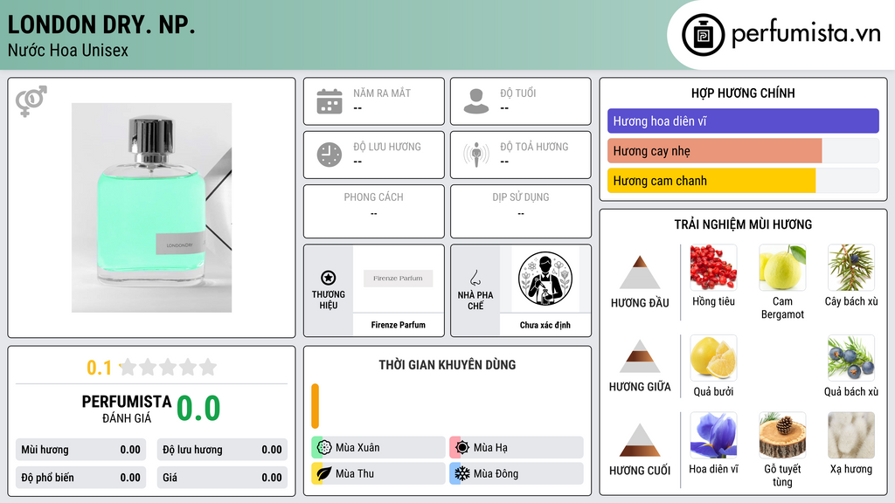Select the Gỗ tuyết tùng note image

pyautogui.click(x=782, y=436)
